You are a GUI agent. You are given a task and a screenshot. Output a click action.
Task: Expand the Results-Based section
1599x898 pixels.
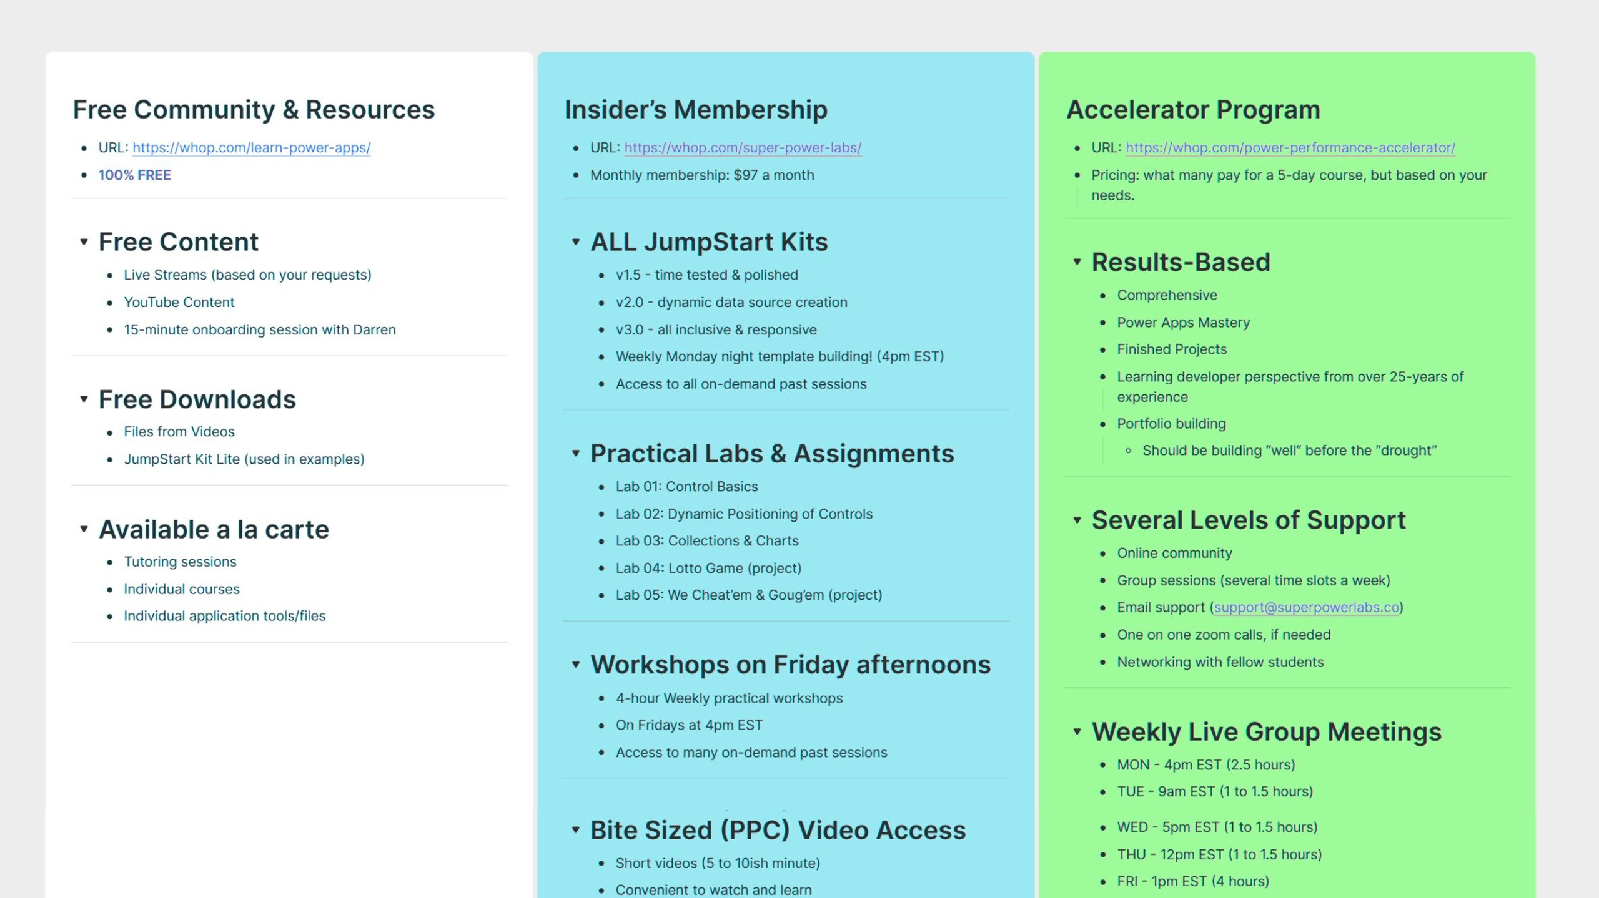click(x=1077, y=260)
